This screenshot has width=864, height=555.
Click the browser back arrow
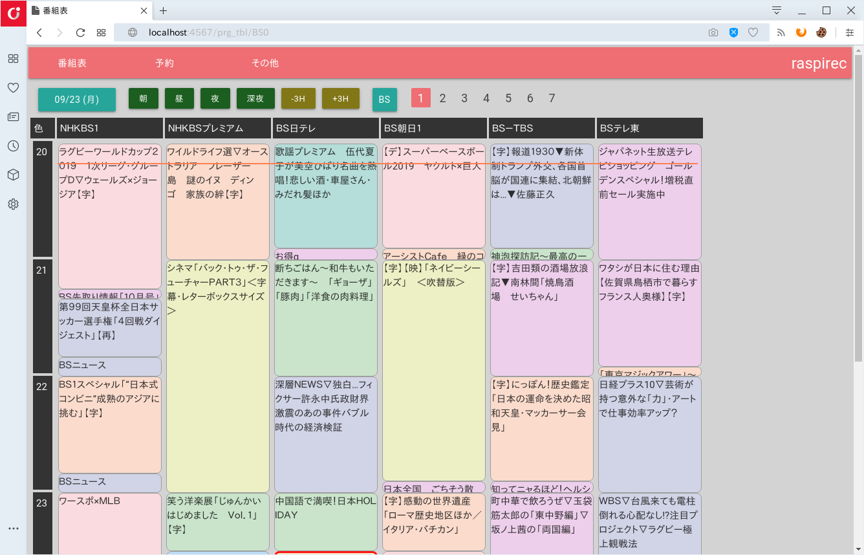pos(39,32)
